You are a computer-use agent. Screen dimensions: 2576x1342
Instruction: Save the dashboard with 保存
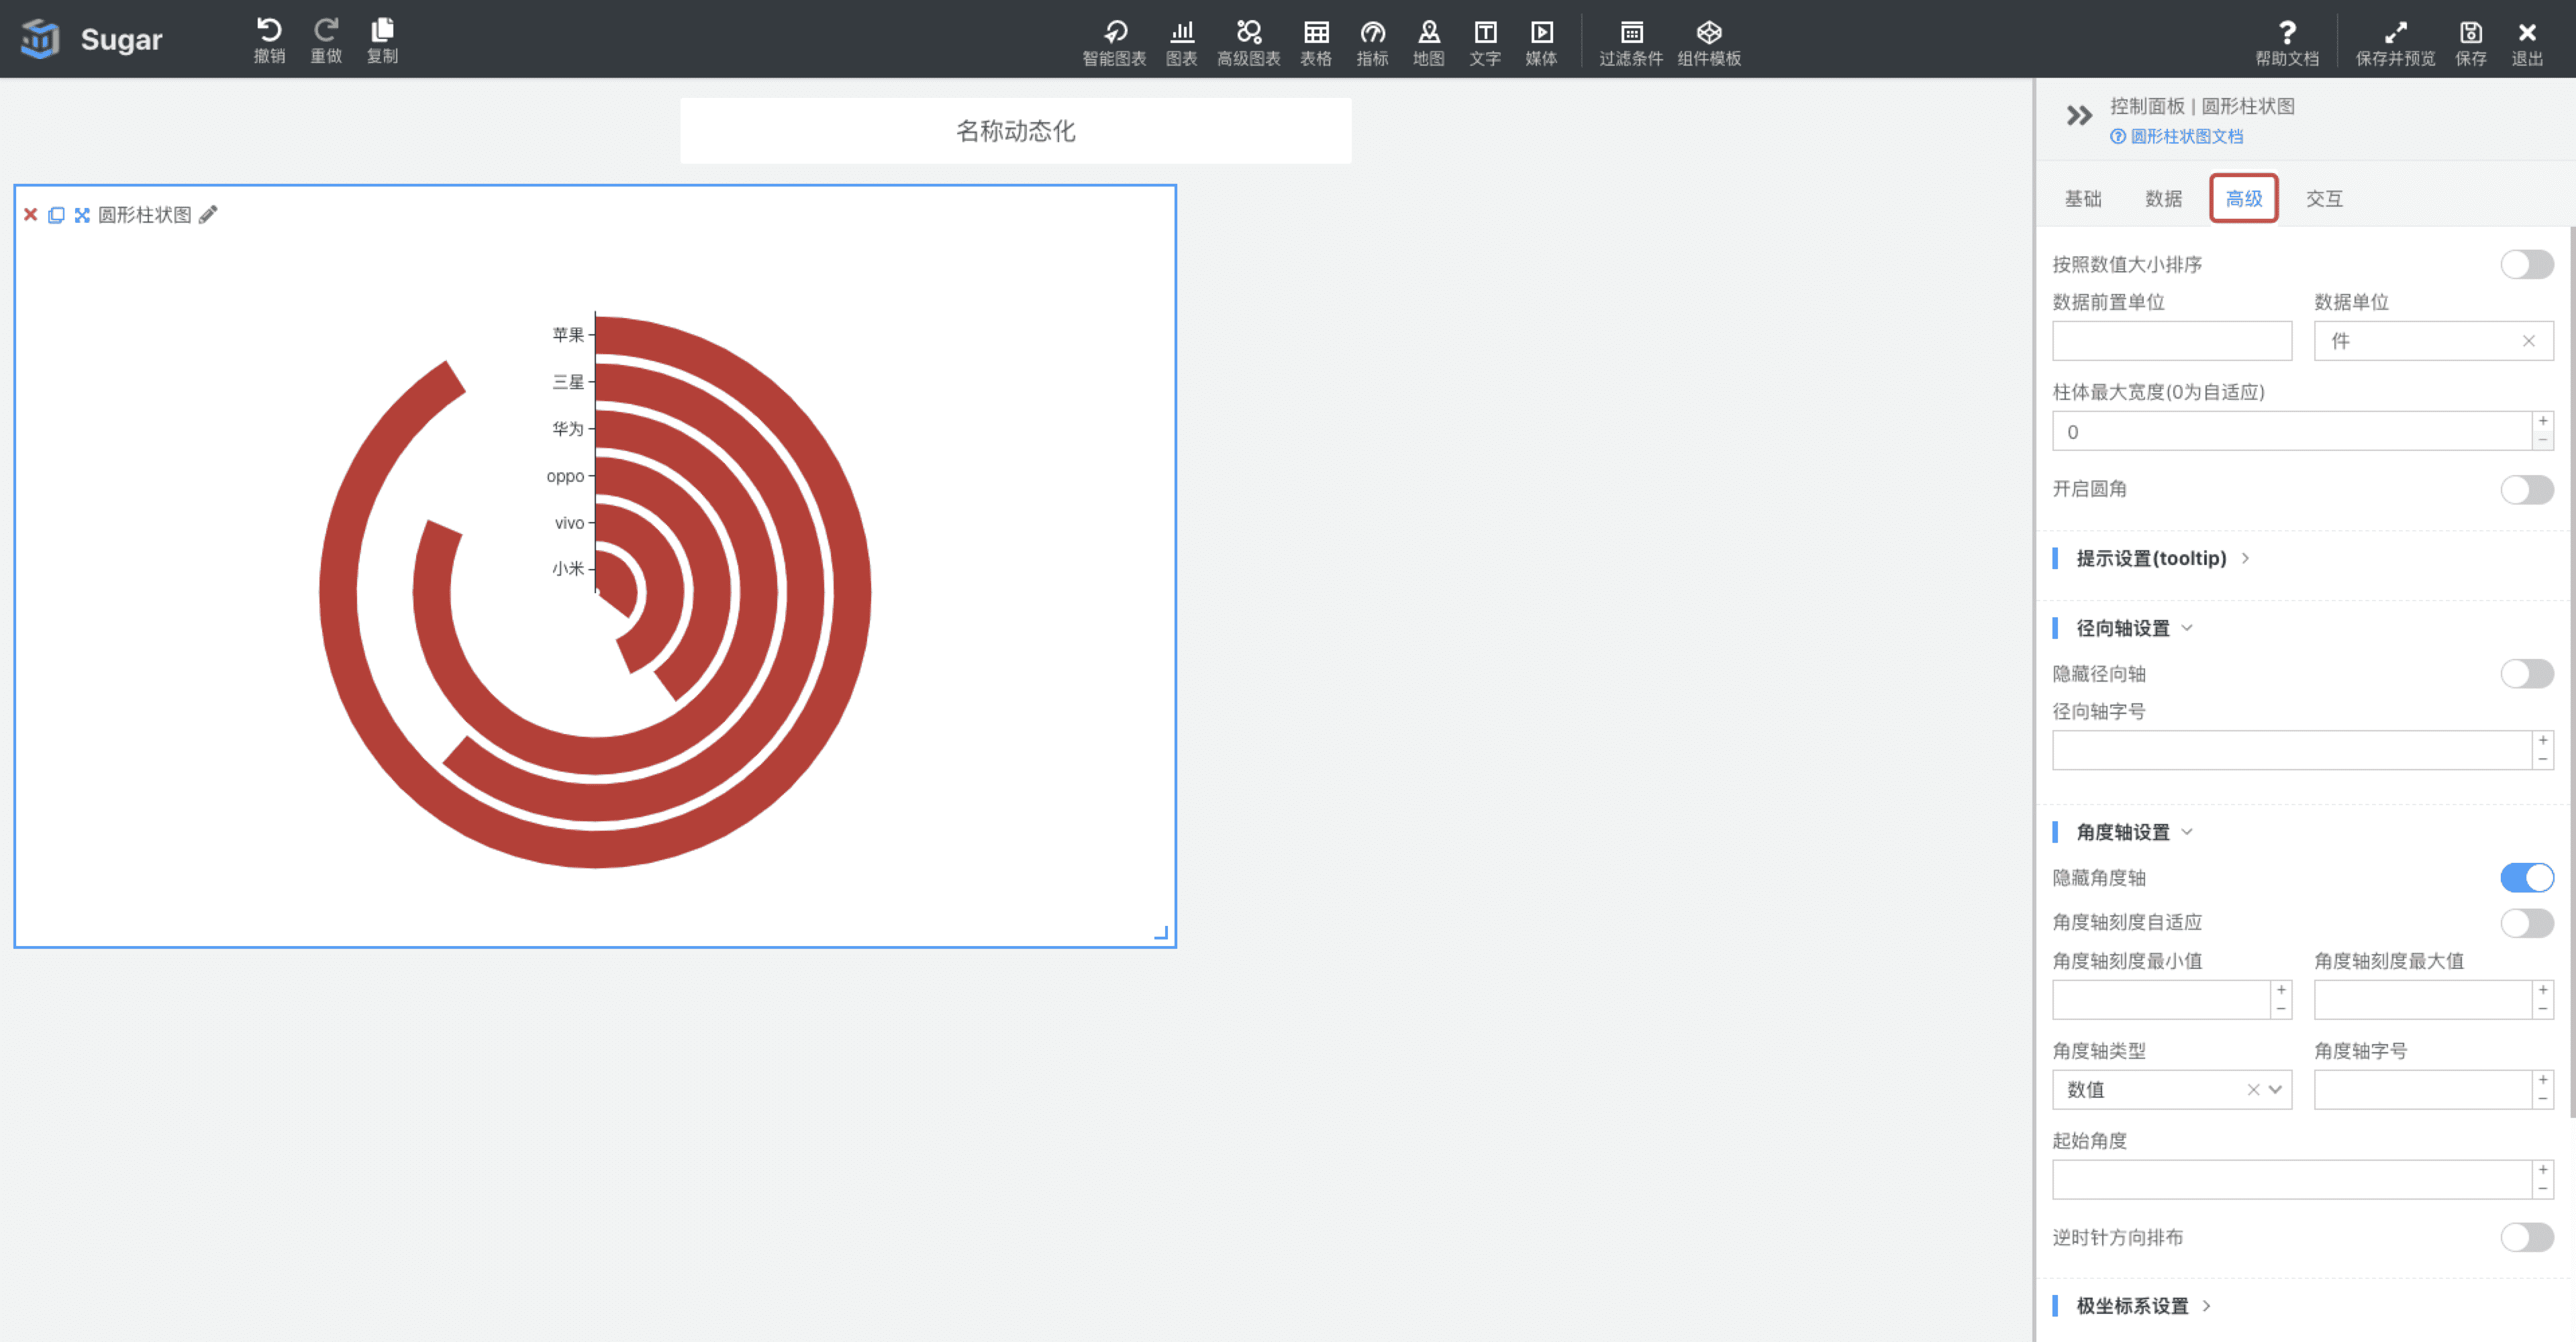pos(2470,43)
